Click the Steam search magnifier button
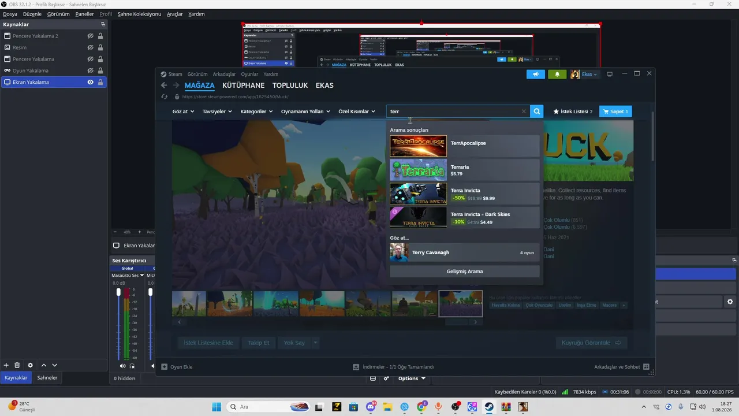This screenshot has width=739, height=416. click(537, 112)
